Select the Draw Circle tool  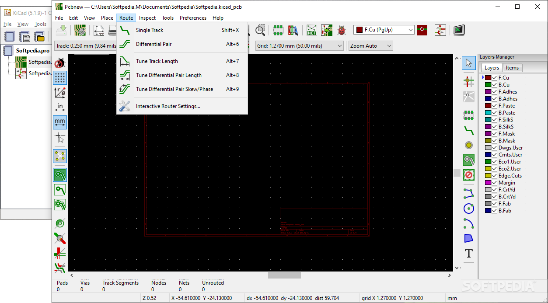pyautogui.click(x=469, y=208)
